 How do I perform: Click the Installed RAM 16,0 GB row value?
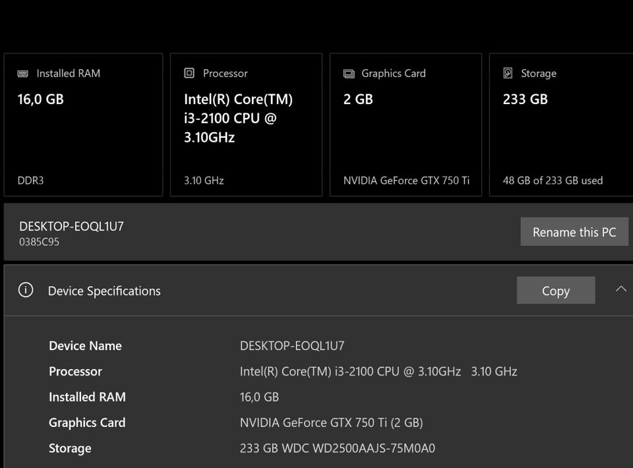[x=259, y=397]
